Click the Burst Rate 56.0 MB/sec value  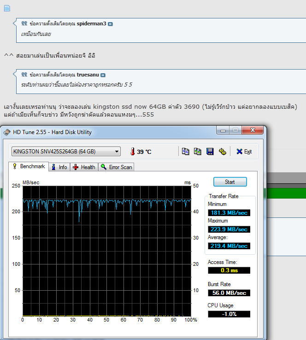[x=229, y=293]
